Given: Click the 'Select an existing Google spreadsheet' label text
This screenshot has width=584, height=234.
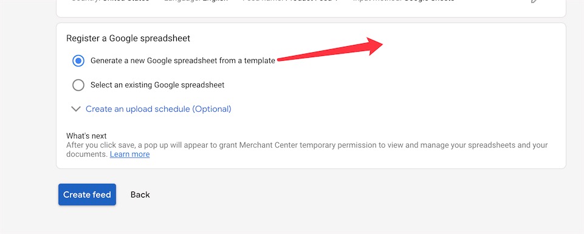Looking at the screenshot, I should click(157, 85).
